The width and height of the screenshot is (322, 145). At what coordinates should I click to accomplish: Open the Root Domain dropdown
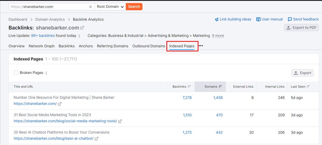click(110, 6)
